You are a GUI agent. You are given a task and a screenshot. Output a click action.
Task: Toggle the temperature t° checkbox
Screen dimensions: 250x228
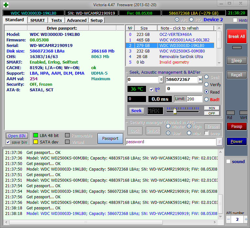(151, 89)
